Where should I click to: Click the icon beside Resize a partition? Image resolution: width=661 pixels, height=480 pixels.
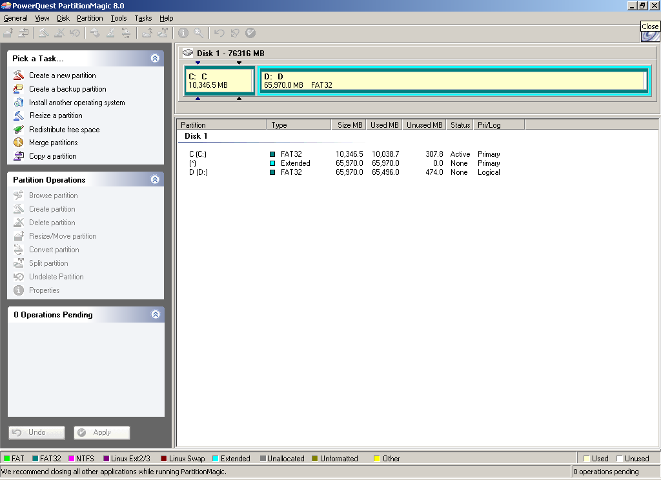click(x=19, y=115)
